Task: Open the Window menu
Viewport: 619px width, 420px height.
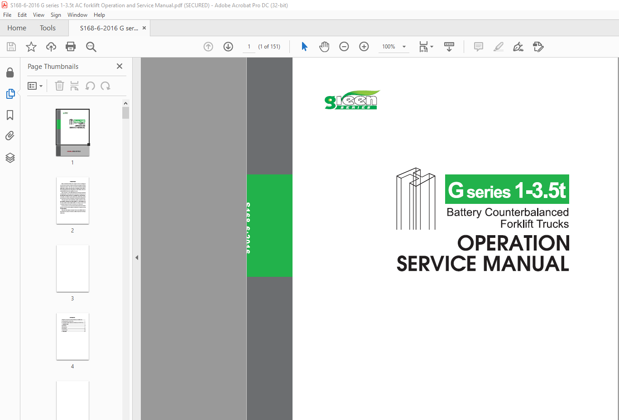Action: point(77,15)
